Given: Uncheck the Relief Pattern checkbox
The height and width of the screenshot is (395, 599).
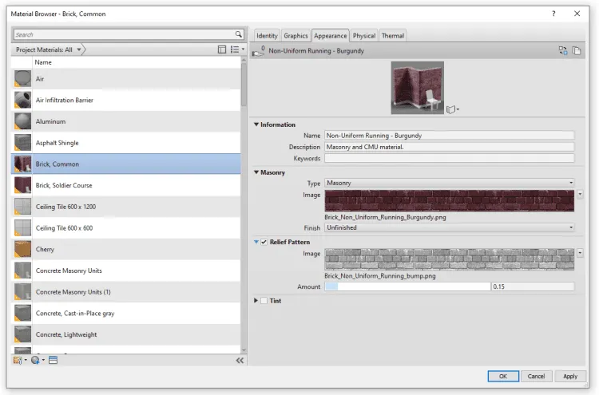Looking at the screenshot, I should point(264,242).
